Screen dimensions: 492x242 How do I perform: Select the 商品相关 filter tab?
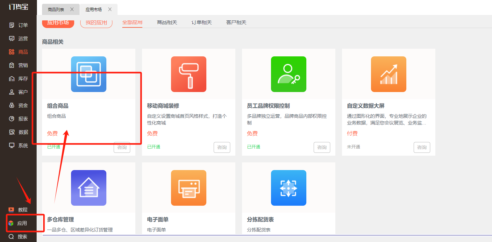pos(167,23)
